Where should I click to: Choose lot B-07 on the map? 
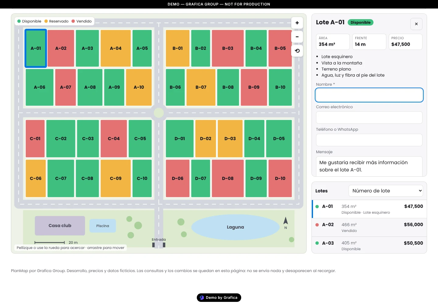[201, 87]
